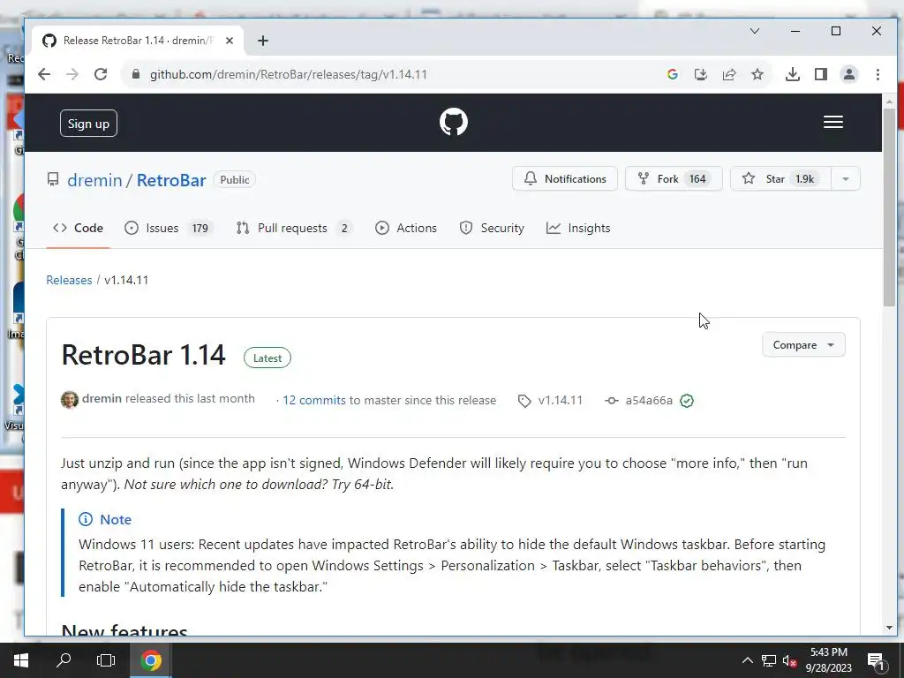
Task: Click the muted volume tray icon
Action: click(x=789, y=660)
